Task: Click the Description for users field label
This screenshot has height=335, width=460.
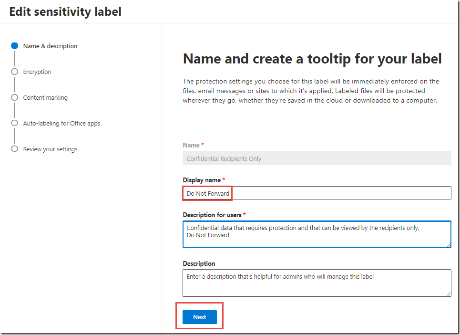Action: coord(212,215)
